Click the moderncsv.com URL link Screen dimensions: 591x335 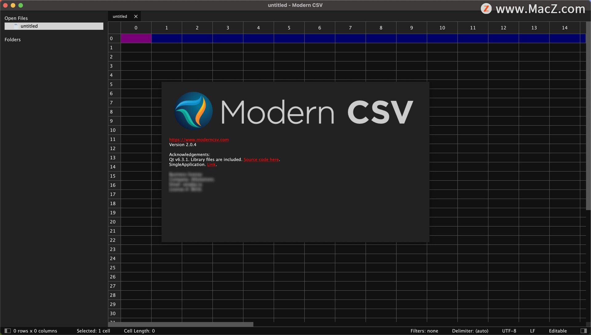coord(199,139)
